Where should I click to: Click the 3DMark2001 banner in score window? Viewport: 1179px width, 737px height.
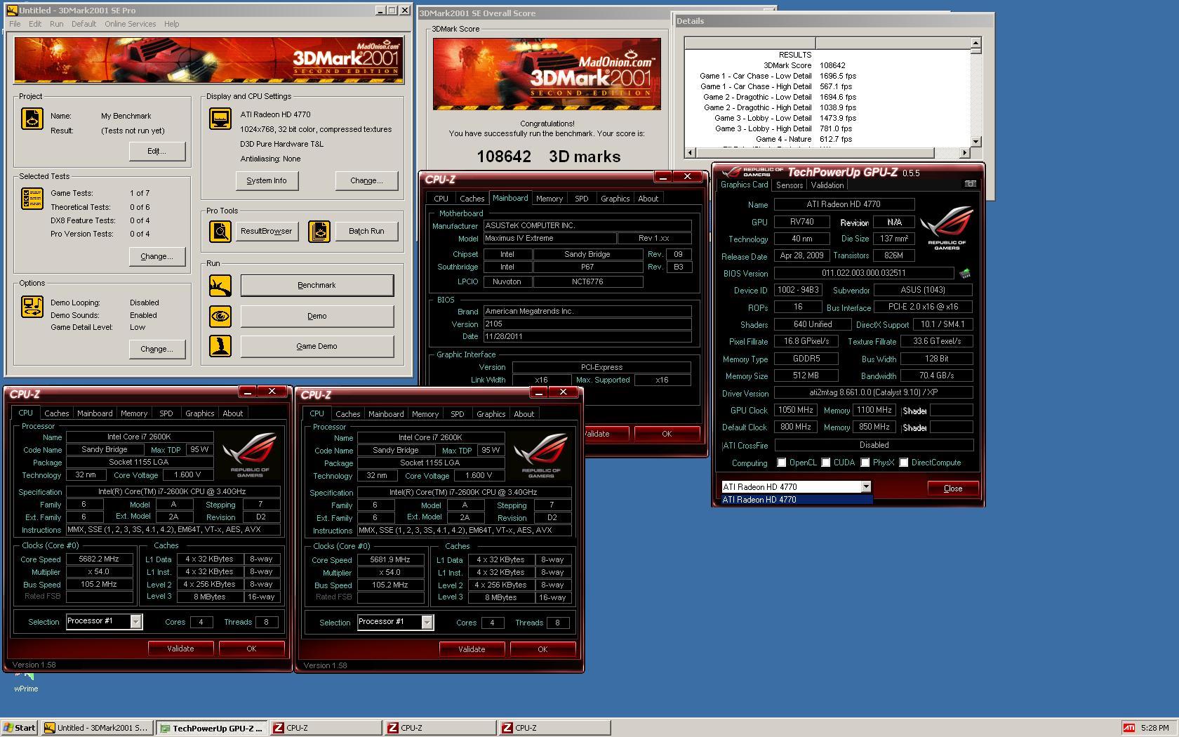[547, 74]
